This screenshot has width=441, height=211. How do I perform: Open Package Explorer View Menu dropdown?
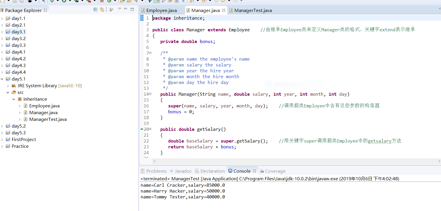119,9
